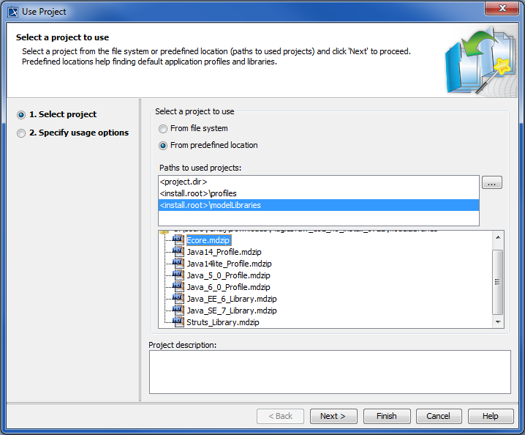Click the Java14_Profile.mdzip file icon
The image size is (525, 435).
[178, 251]
